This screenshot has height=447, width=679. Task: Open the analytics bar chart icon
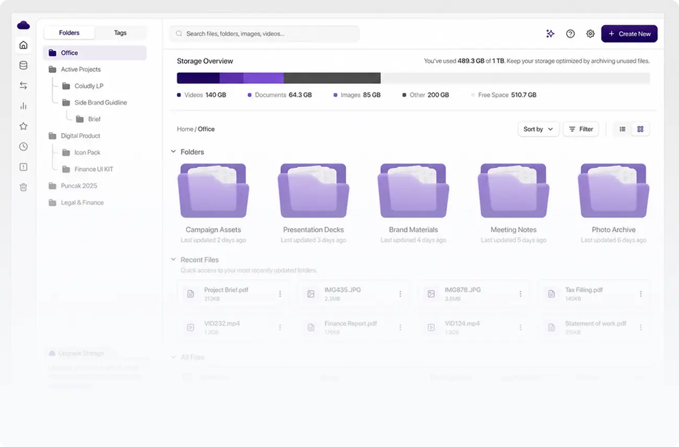pos(23,106)
